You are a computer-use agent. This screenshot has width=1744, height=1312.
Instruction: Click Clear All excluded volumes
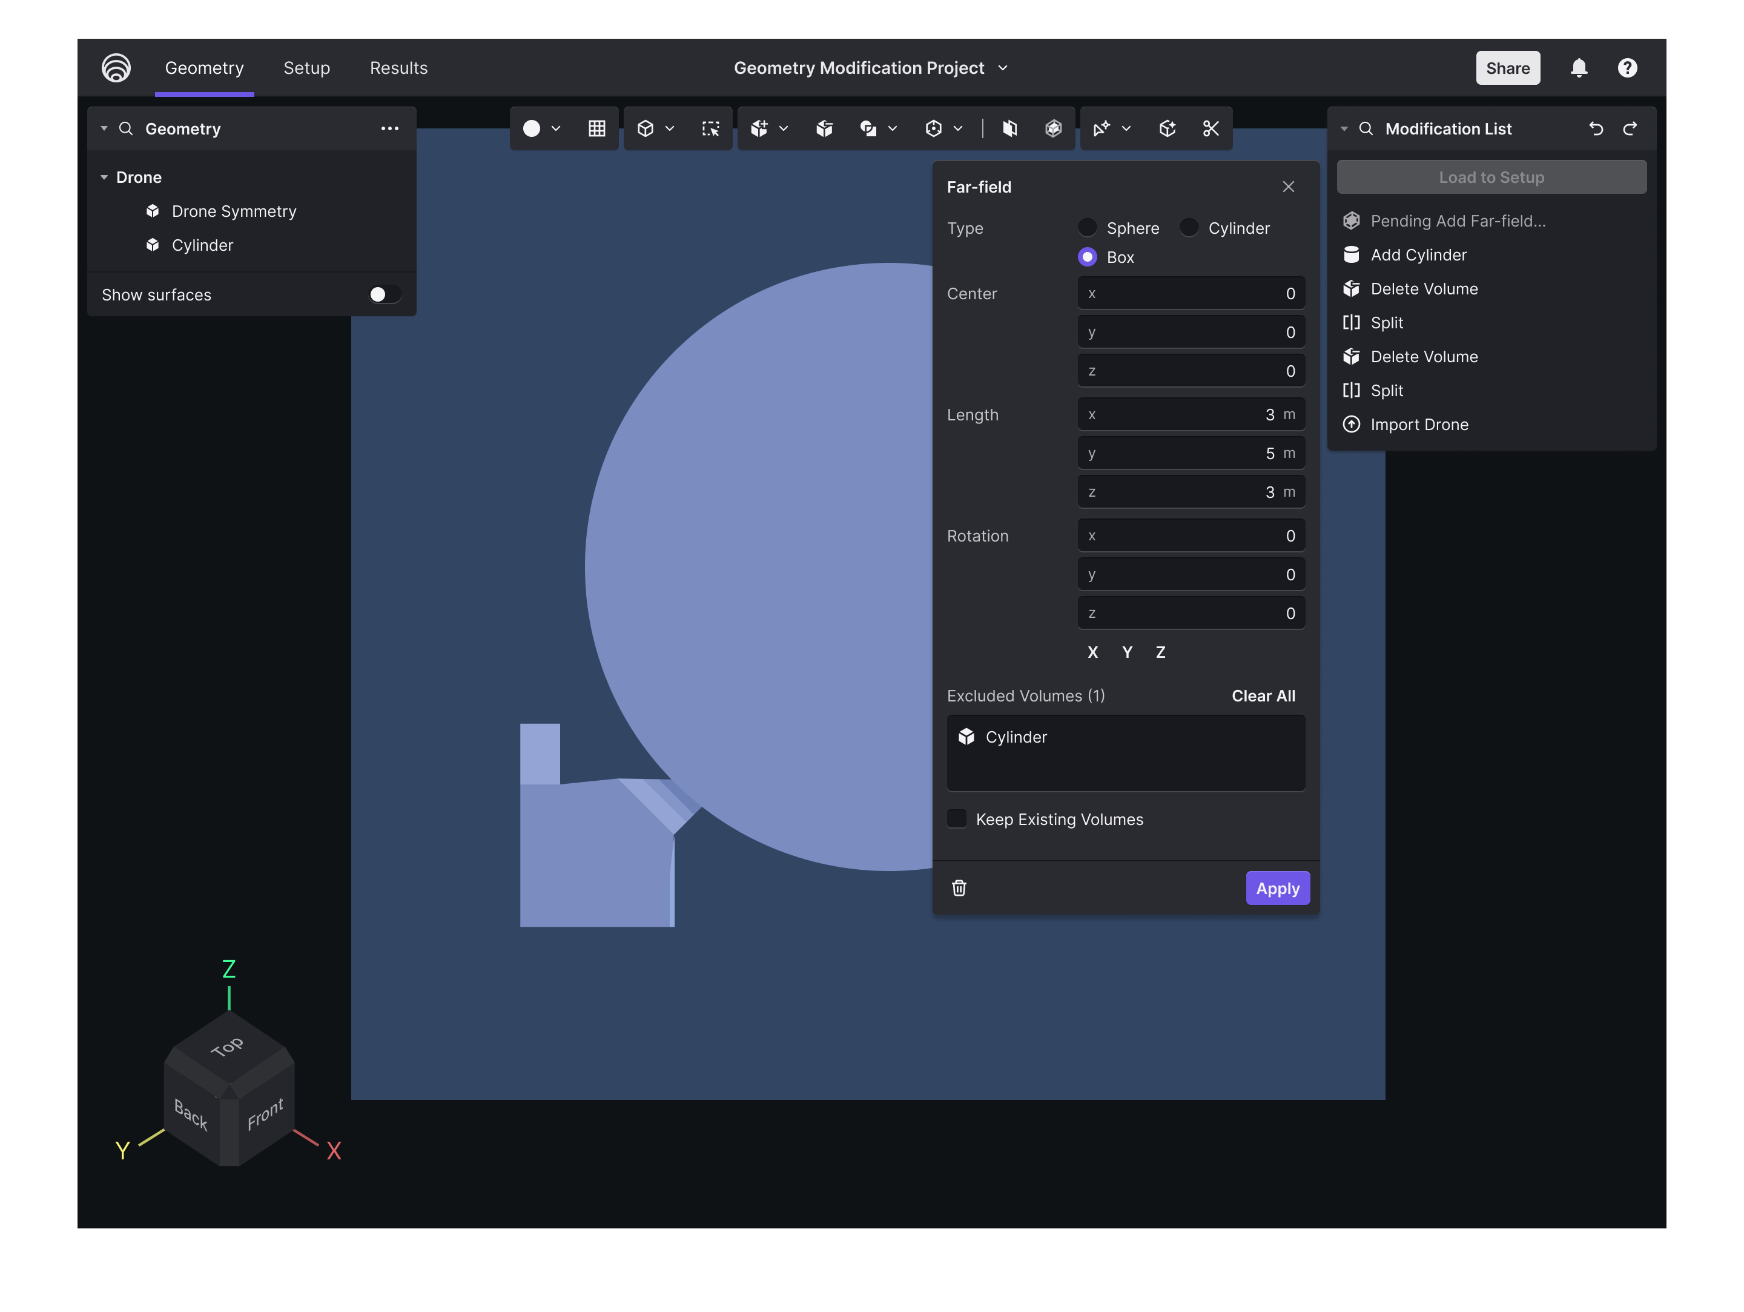[x=1263, y=695]
